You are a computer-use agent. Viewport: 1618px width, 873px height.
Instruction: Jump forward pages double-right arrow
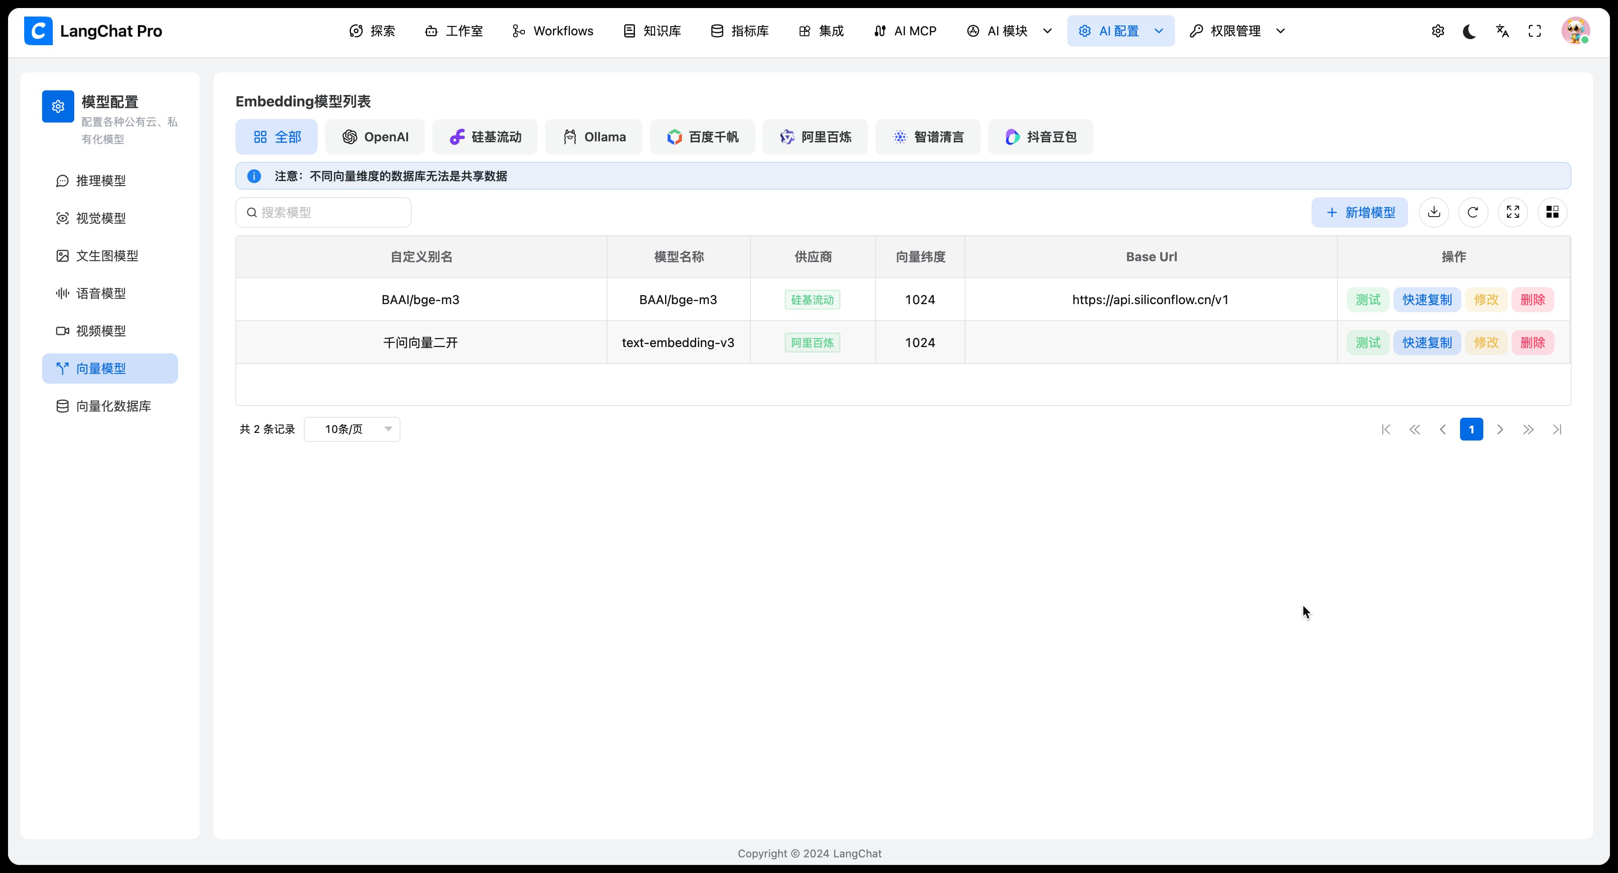pos(1528,429)
